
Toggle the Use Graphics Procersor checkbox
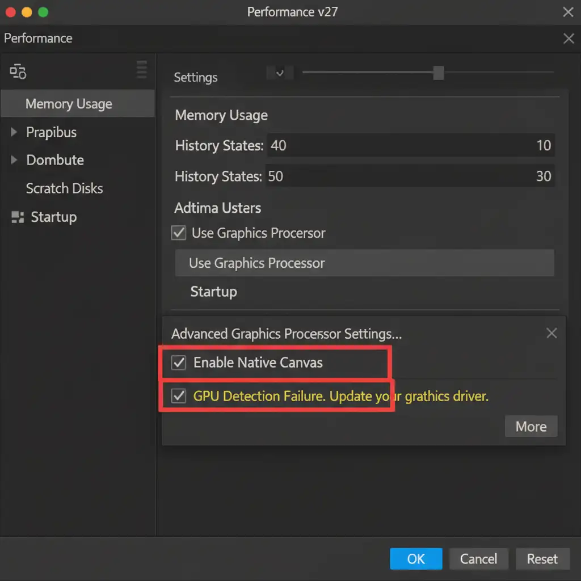click(x=179, y=233)
